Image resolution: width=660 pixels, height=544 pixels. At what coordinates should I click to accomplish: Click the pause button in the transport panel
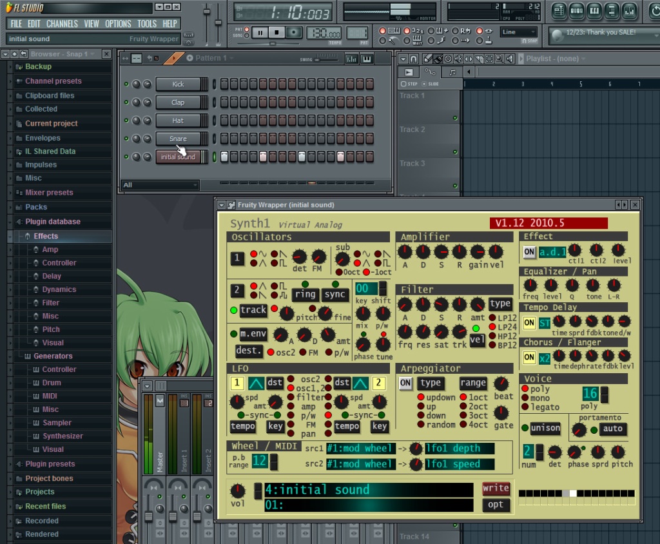[x=260, y=32]
